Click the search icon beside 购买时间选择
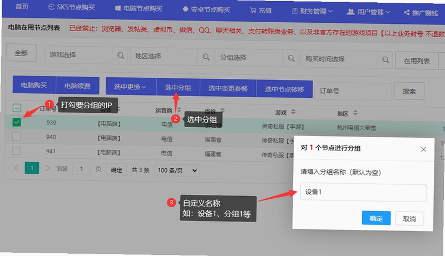 pyautogui.click(x=385, y=60)
